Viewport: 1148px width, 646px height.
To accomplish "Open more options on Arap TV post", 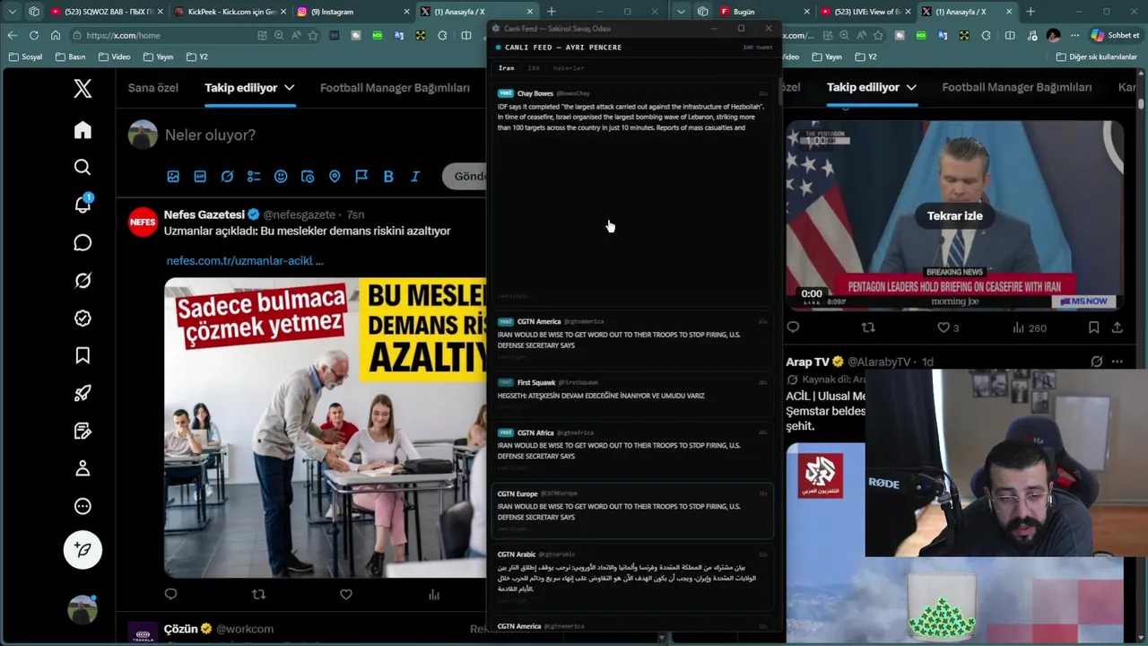I will [1117, 362].
